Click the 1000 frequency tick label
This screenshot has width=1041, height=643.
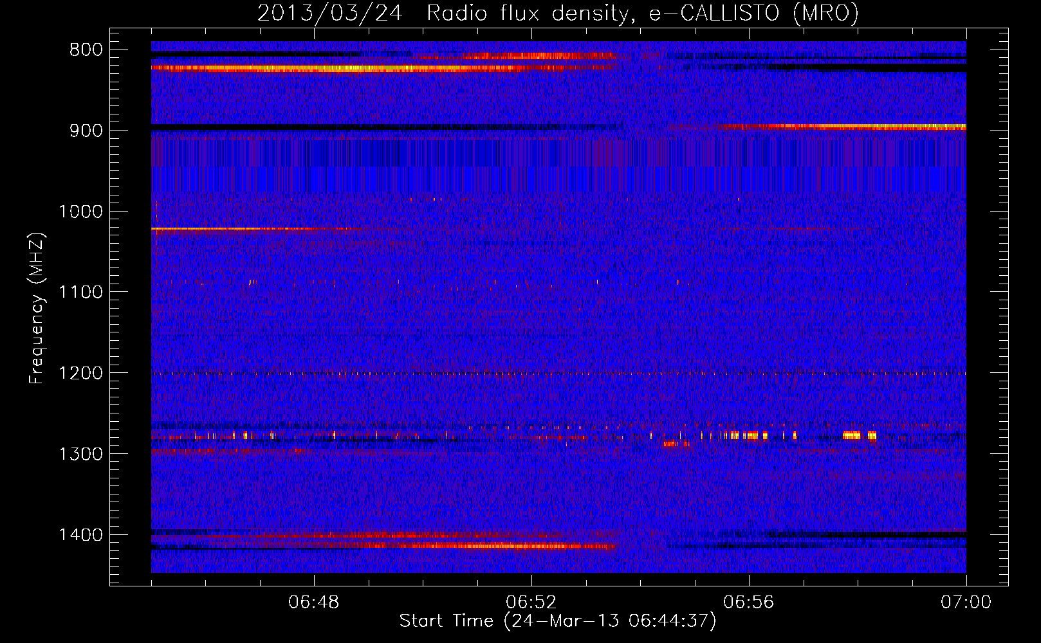click(80, 212)
